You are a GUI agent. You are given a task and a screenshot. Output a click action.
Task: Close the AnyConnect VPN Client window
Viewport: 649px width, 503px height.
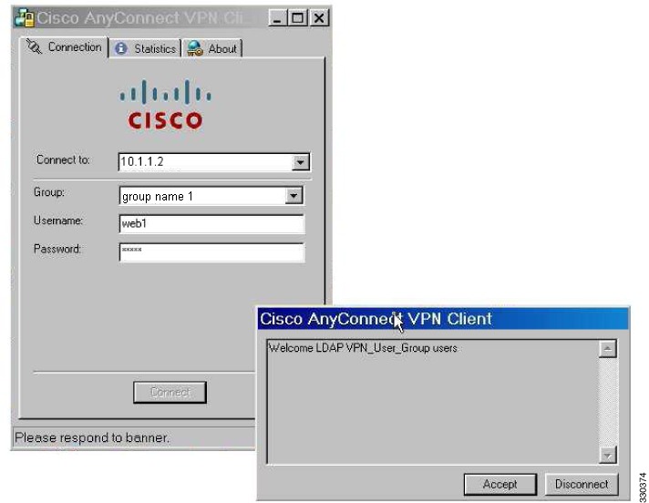coord(319,18)
